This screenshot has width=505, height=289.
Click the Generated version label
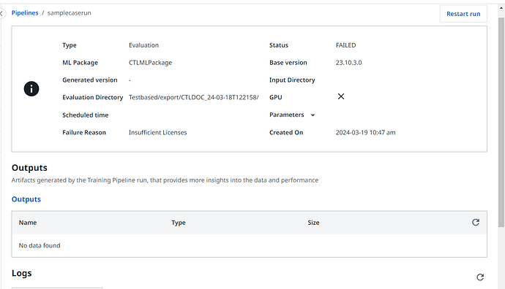pyautogui.click(x=90, y=80)
